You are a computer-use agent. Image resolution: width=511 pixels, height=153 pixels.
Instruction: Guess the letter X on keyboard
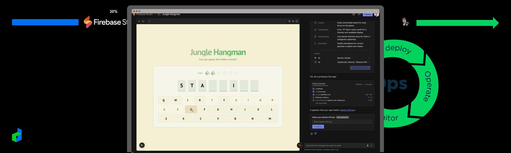coord(183,118)
